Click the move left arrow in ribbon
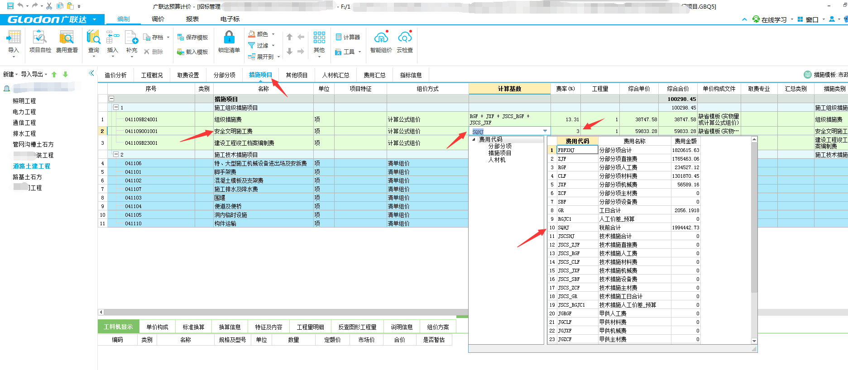The image size is (848, 370). click(301, 37)
